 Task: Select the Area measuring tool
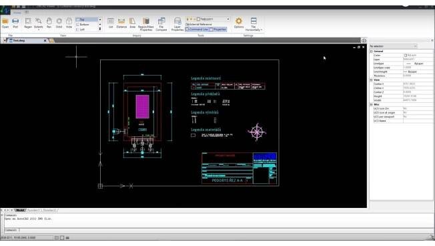pyautogui.click(x=133, y=23)
